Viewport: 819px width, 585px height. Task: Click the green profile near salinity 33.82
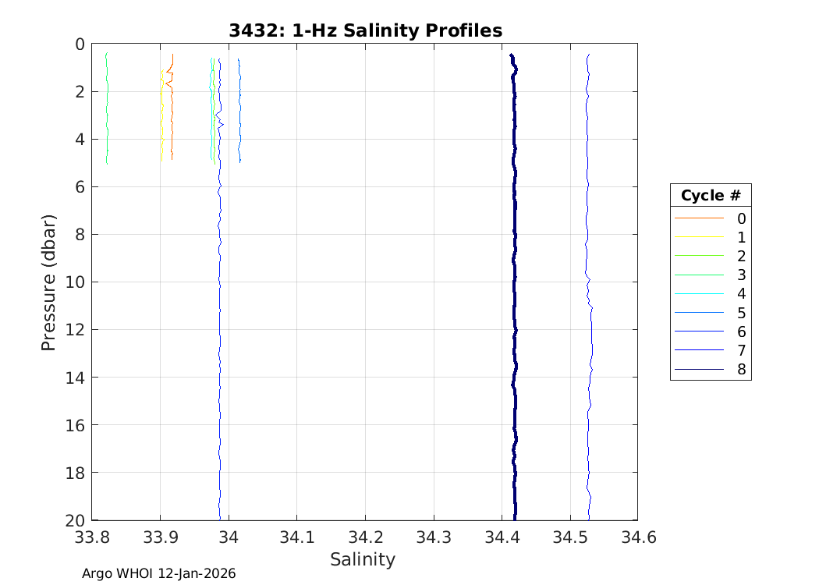click(107, 117)
